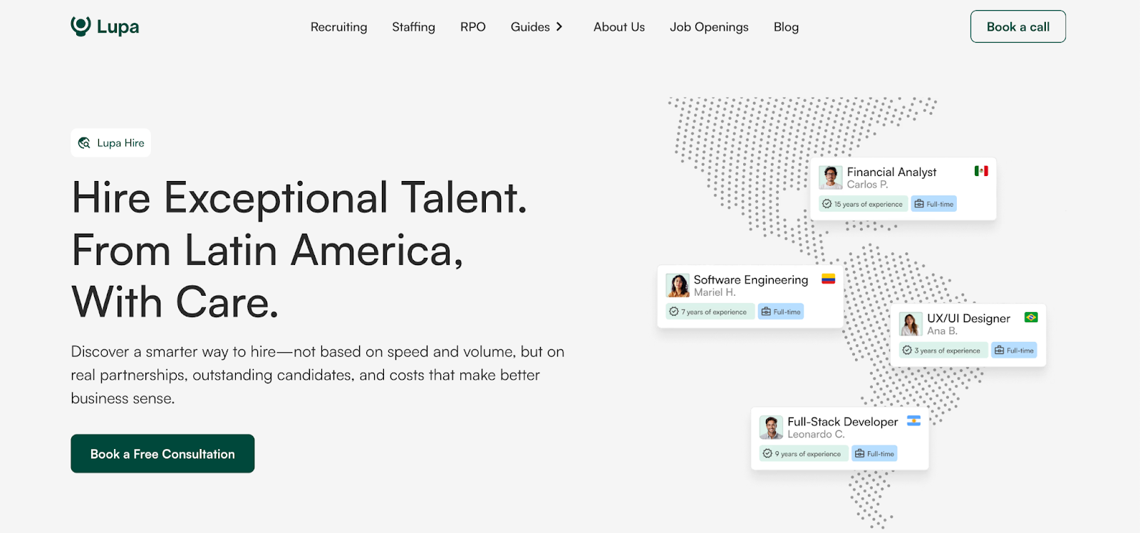
Task: View Job Openings
Action: coord(709,27)
